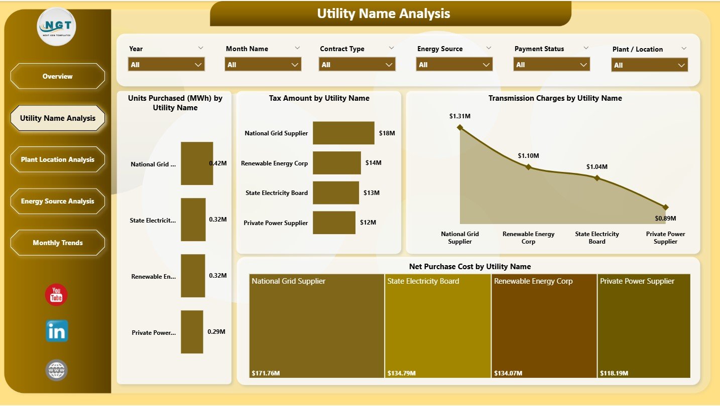
Task: Select the National Grid Supplier tax bar
Action: [x=343, y=133]
